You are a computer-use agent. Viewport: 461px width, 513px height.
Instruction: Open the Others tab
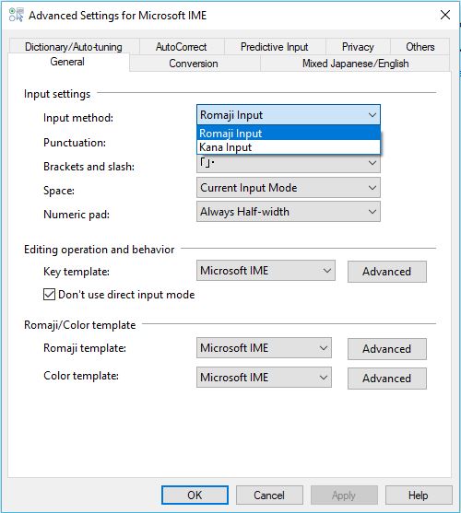[420, 47]
